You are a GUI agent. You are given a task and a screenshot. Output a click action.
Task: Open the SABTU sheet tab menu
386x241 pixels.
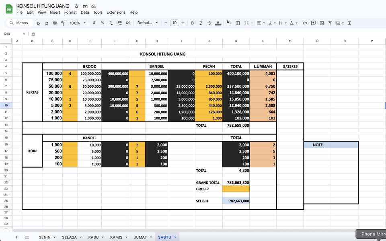coord(175,237)
